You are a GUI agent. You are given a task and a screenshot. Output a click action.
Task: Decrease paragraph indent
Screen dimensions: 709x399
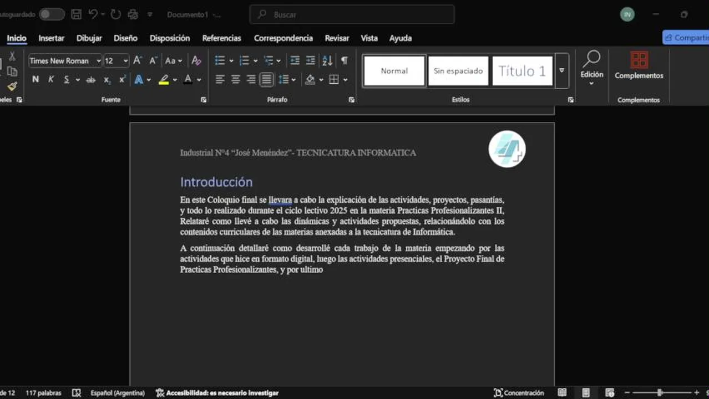295,60
